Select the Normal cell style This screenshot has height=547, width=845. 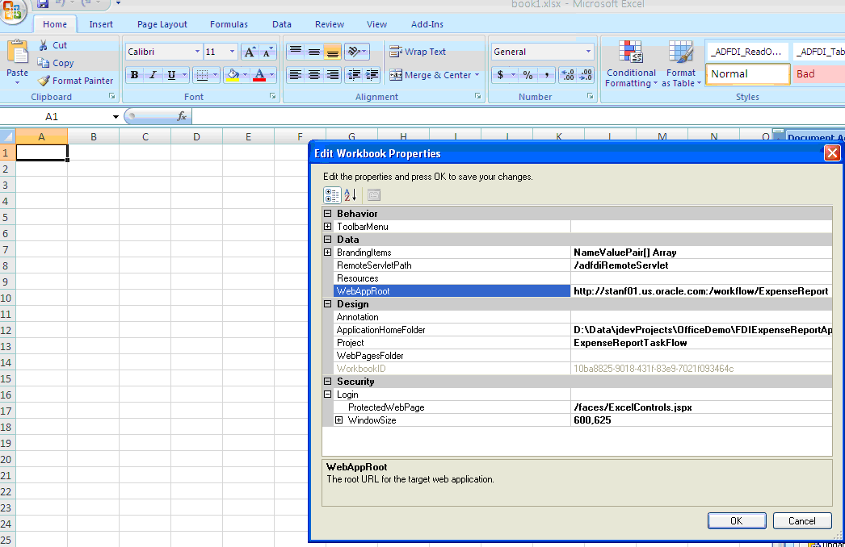point(748,74)
